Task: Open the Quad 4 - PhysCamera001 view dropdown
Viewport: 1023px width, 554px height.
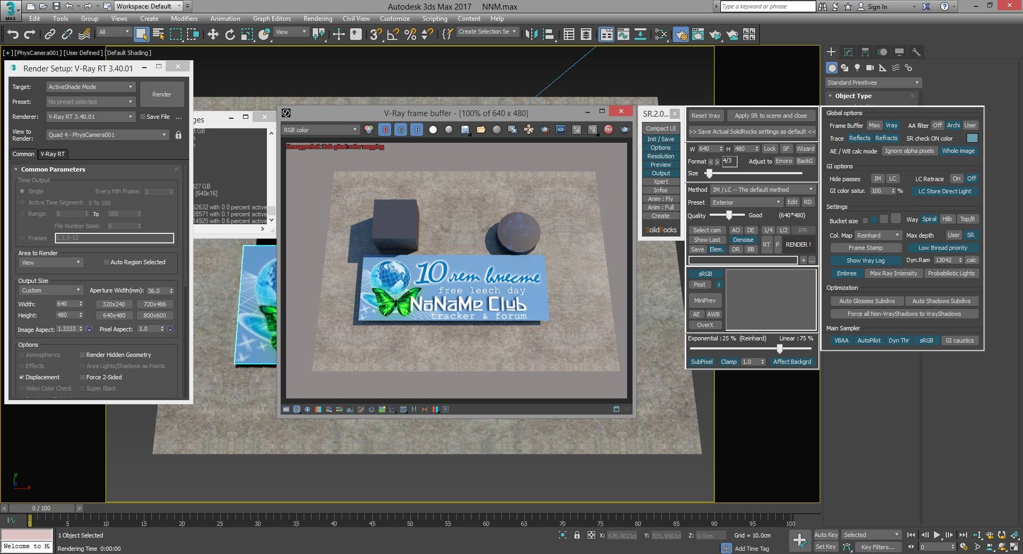Action: (108, 135)
